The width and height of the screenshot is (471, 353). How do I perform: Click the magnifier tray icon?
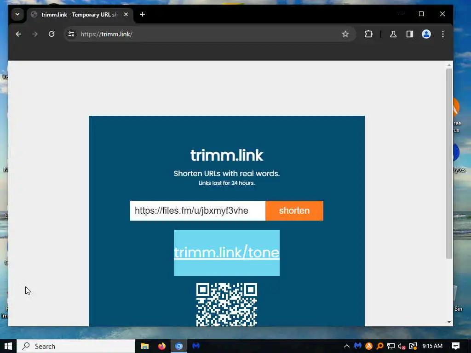click(x=380, y=346)
